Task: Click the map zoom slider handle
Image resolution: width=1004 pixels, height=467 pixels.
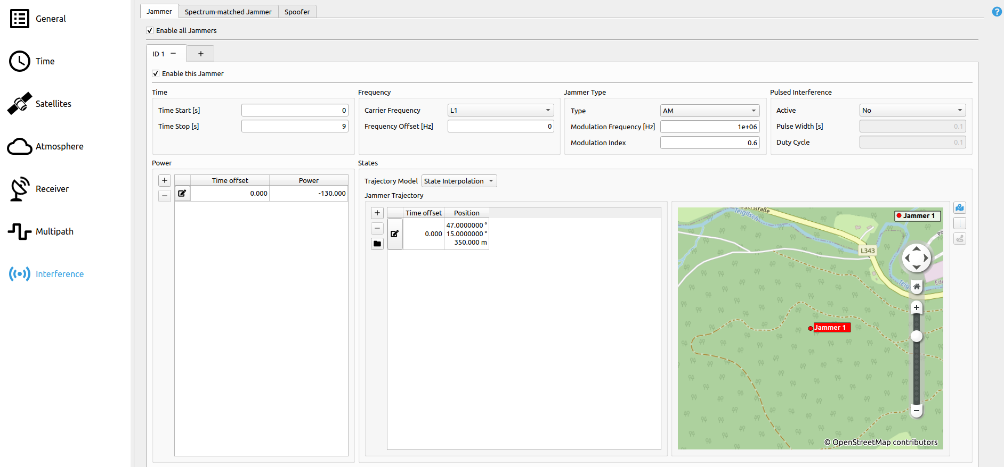Action: click(917, 336)
